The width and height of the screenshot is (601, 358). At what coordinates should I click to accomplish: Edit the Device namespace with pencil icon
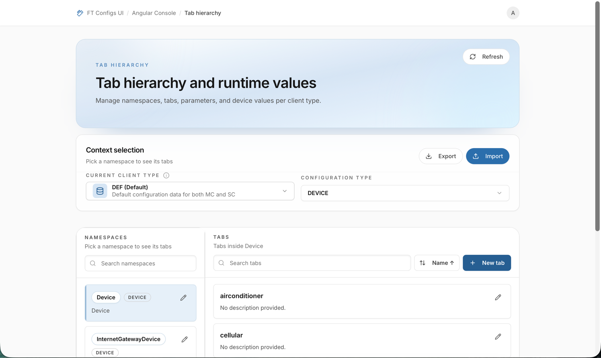pyautogui.click(x=183, y=297)
